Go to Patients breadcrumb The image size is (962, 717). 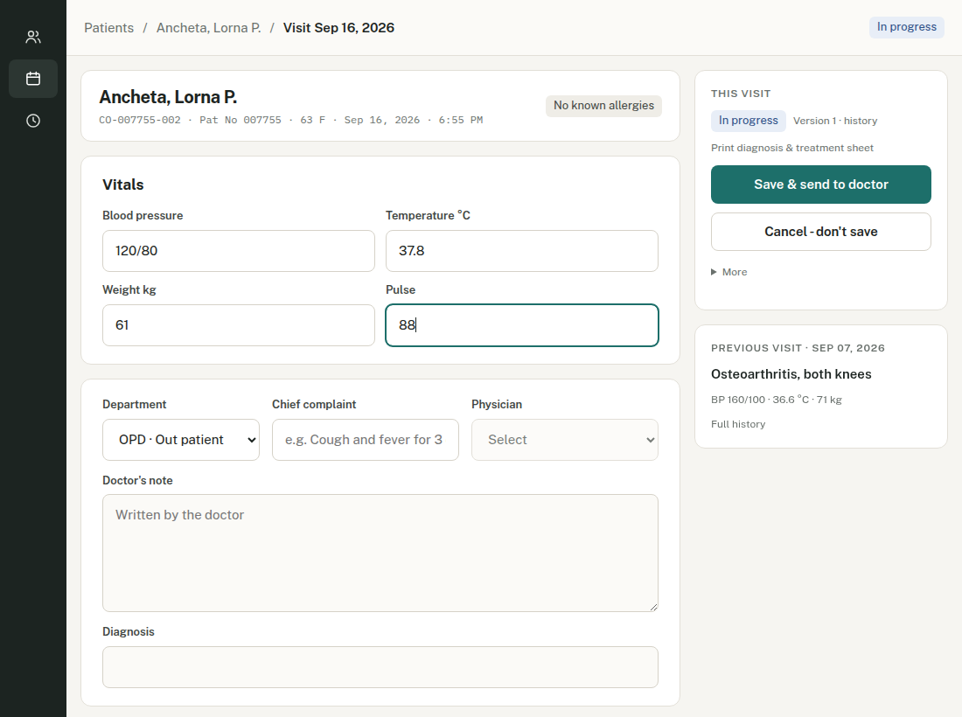[x=108, y=28]
